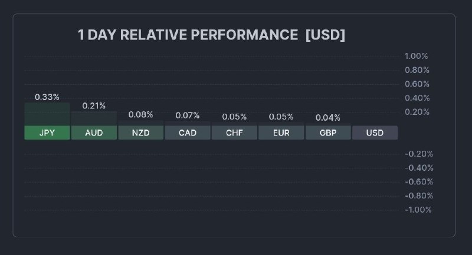Click the 1 Day Relative Performance title
This screenshot has height=255, width=472.
pyautogui.click(x=211, y=35)
